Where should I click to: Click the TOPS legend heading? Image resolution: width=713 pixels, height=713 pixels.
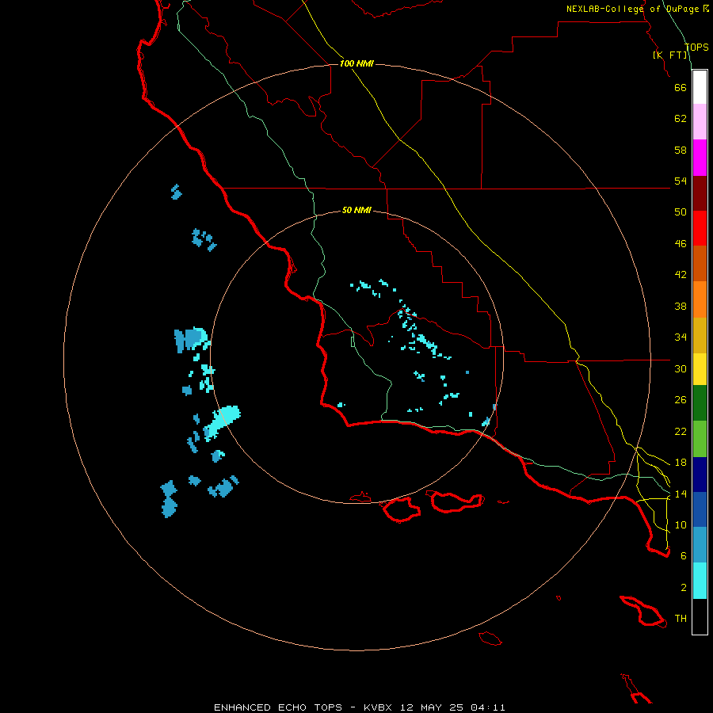(696, 48)
